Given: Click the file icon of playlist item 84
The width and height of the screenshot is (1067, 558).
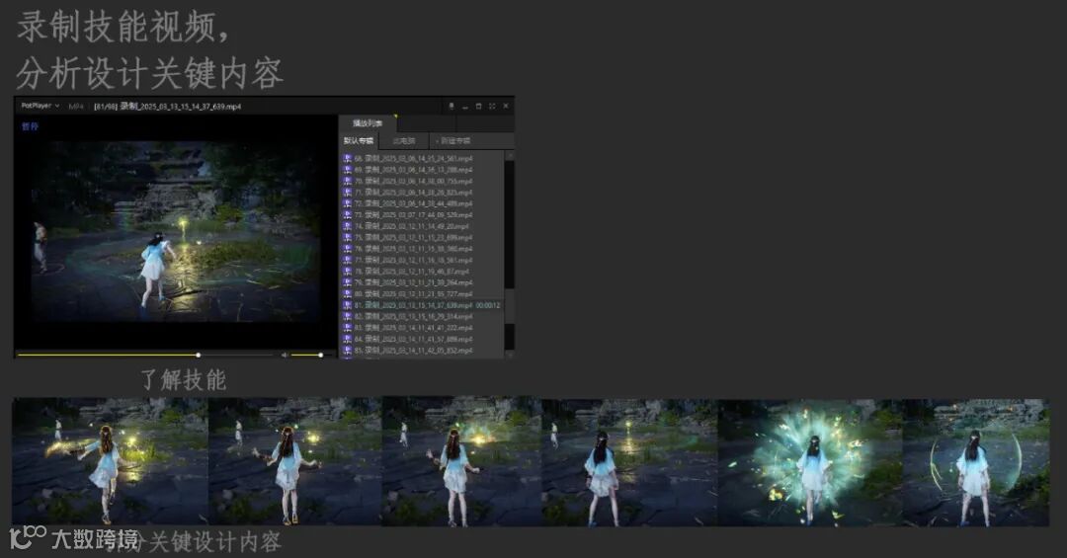Looking at the screenshot, I should [x=347, y=339].
